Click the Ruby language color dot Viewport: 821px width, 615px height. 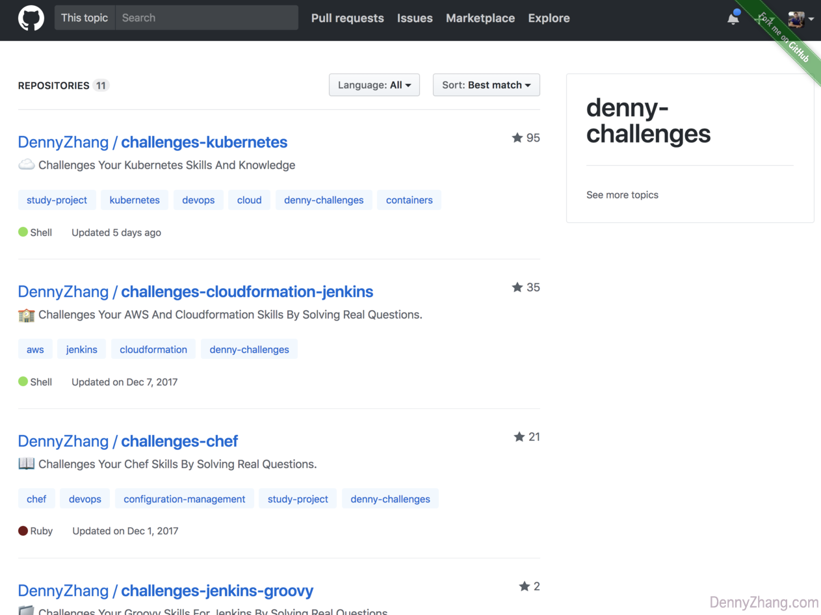(x=23, y=530)
